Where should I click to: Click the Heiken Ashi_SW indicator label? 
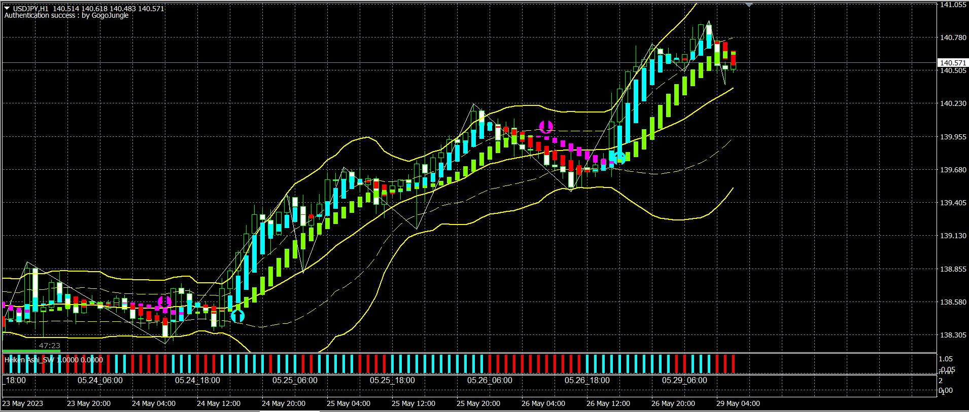point(29,360)
